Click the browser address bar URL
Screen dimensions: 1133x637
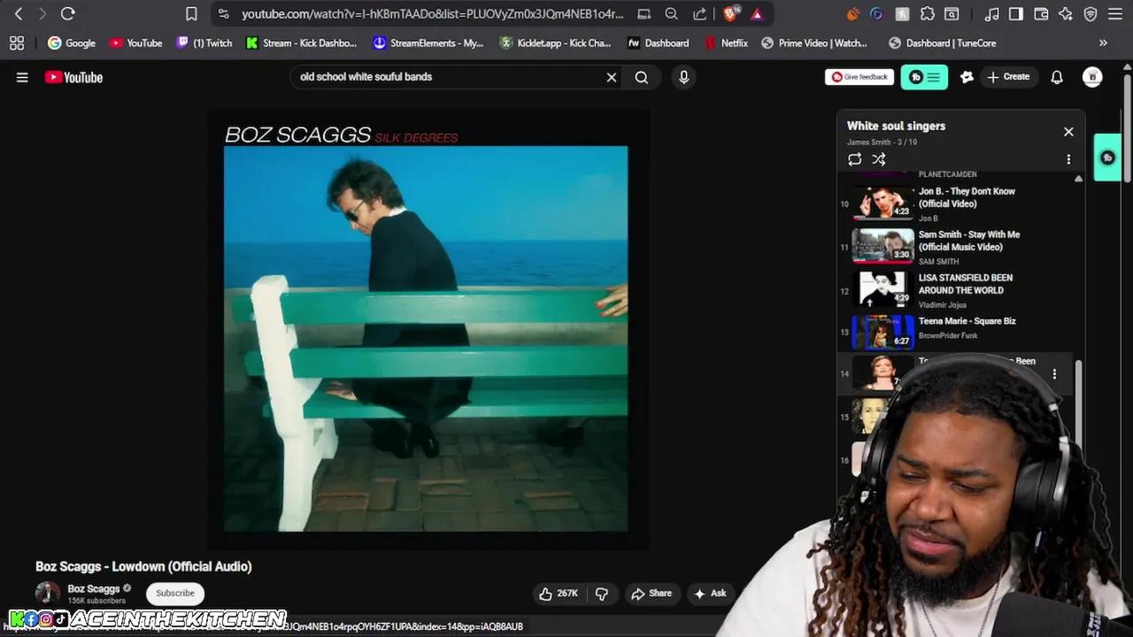(432, 14)
